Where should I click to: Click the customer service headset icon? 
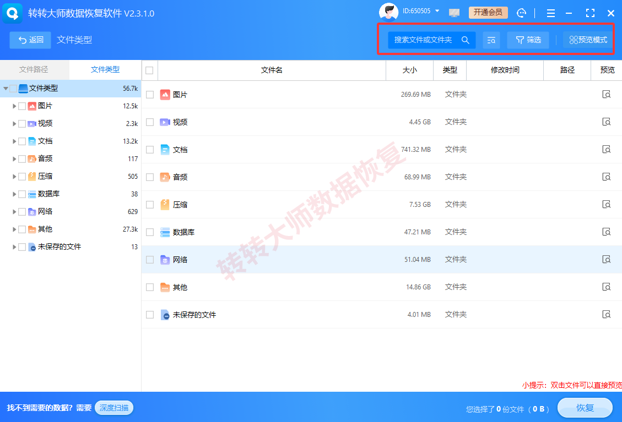(521, 13)
